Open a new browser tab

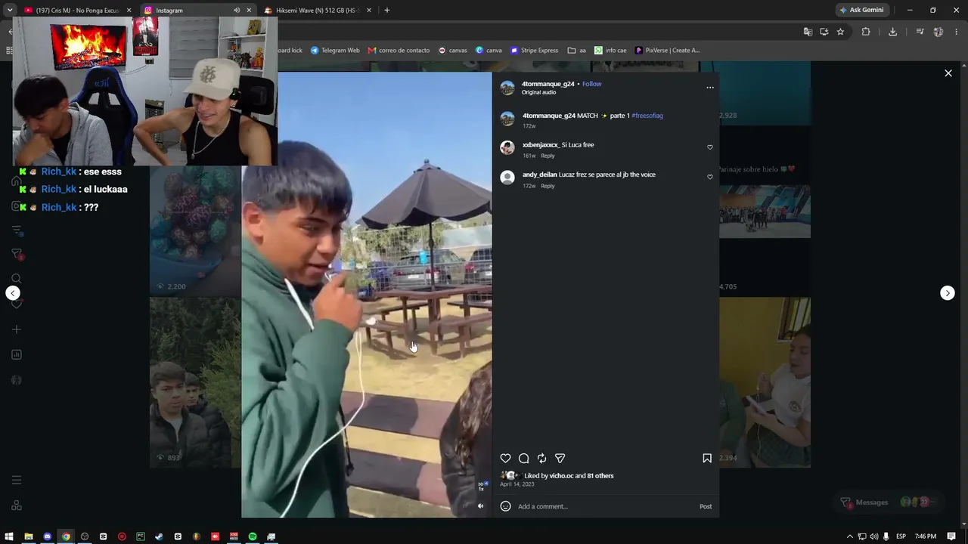click(387, 11)
